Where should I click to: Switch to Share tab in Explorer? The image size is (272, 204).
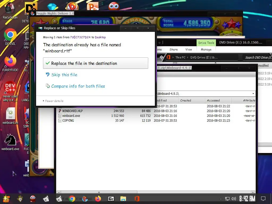click(x=173, y=49)
